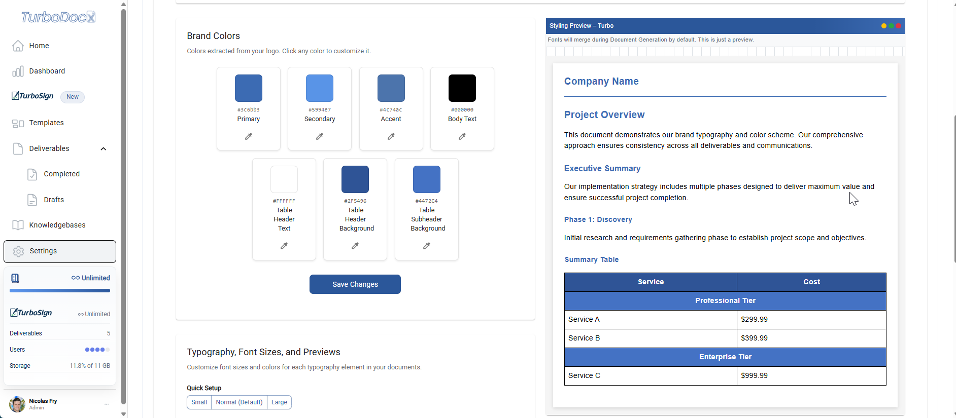This screenshot has height=418, width=956.
Task: Click the Service A table cell
Action: click(651, 320)
